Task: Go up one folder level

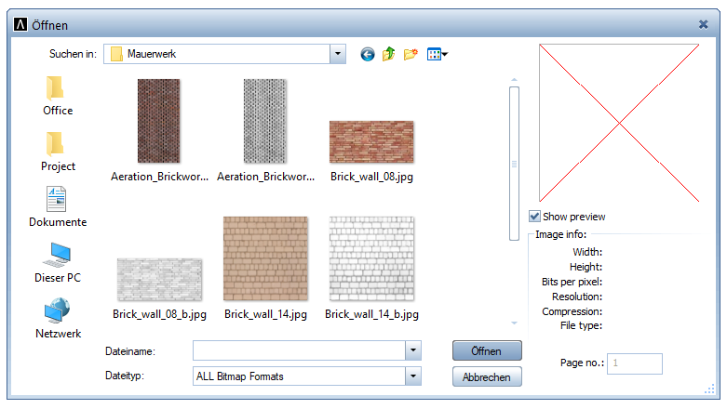Action: pyautogui.click(x=388, y=54)
